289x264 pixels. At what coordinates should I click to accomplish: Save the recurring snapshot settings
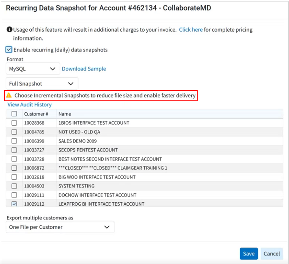tap(249, 254)
